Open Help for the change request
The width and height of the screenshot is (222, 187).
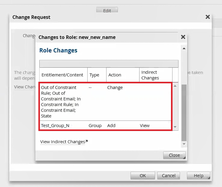(198, 176)
